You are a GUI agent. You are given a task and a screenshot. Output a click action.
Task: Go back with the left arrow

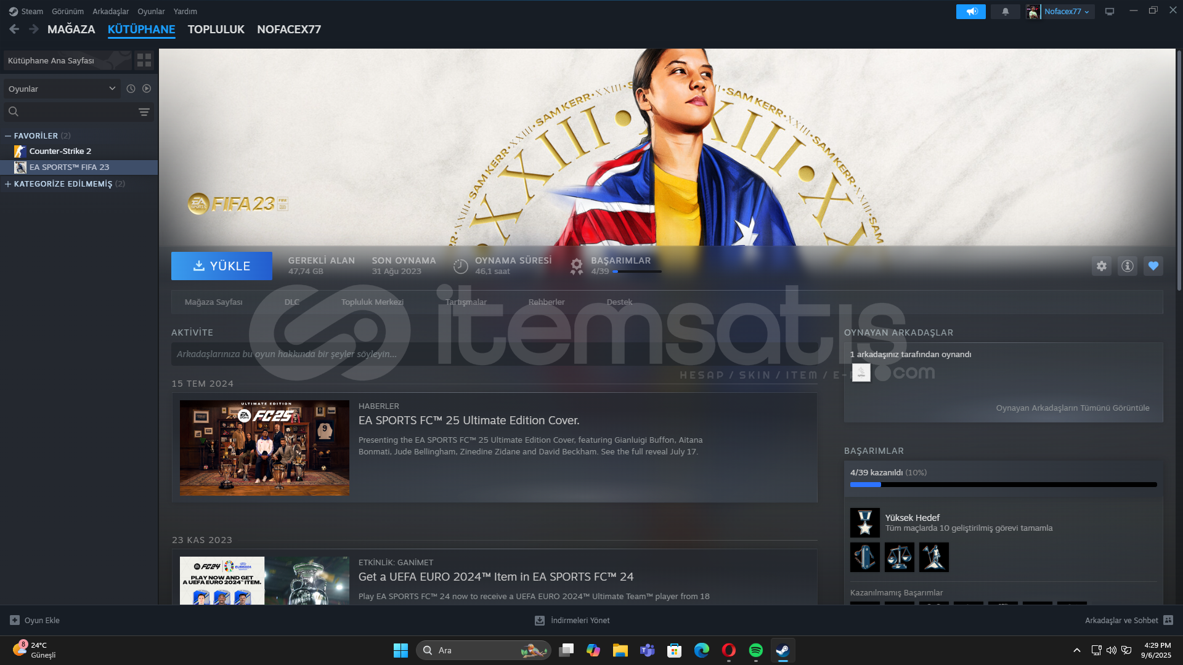tap(14, 29)
